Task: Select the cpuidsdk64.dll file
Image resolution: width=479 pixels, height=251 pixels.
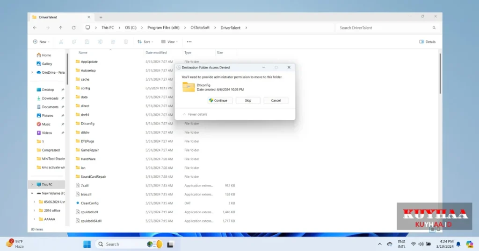Action: 88,221
